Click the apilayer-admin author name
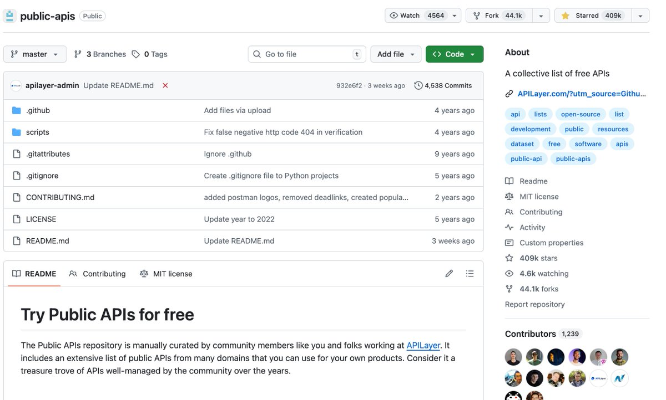This screenshot has height=400, width=666. 52,85
